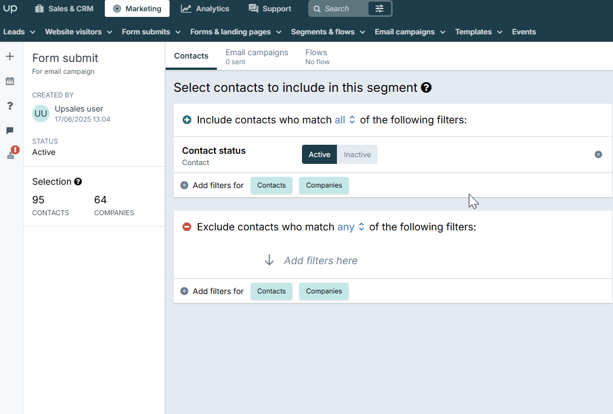Screen dimensions: 613x414
Task: Switch to the Contacts tab
Action: coord(191,56)
